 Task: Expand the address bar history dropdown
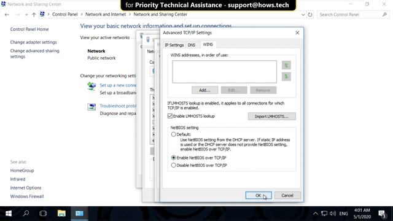click(x=303, y=15)
